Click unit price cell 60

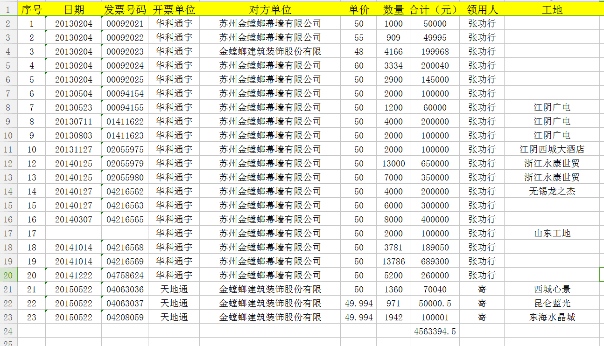(x=358, y=65)
